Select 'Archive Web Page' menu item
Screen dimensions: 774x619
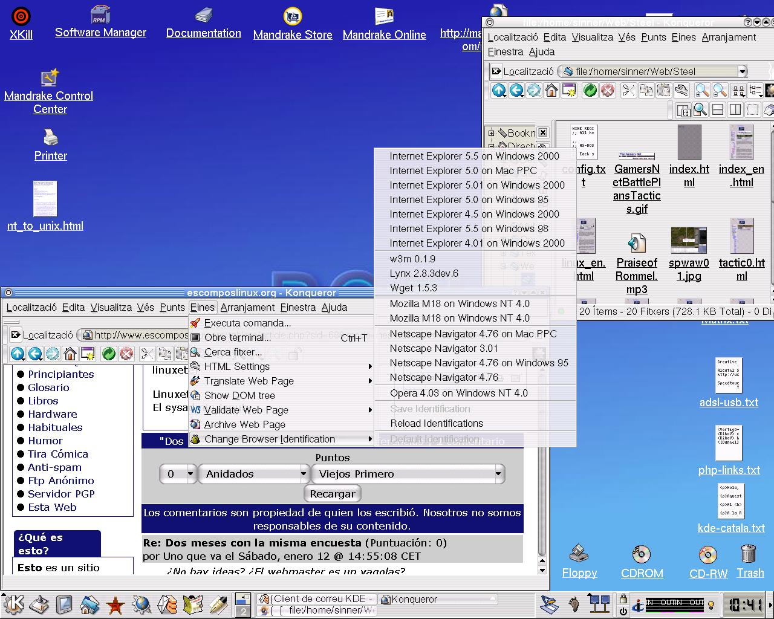[281, 424]
